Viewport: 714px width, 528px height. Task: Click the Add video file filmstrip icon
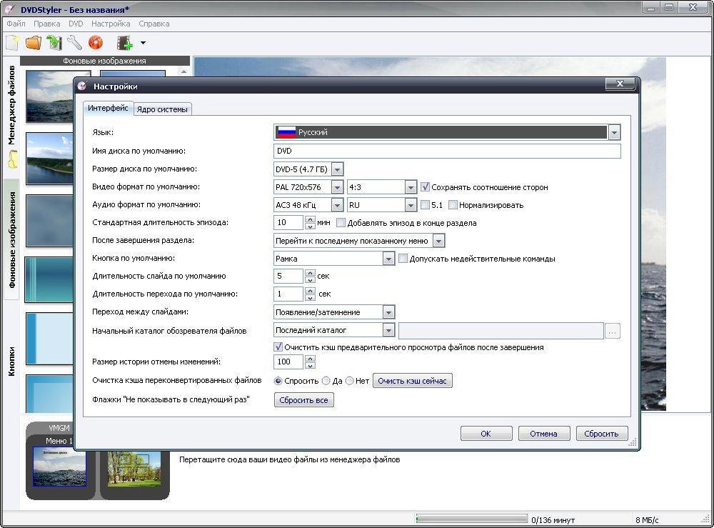(x=125, y=43)
